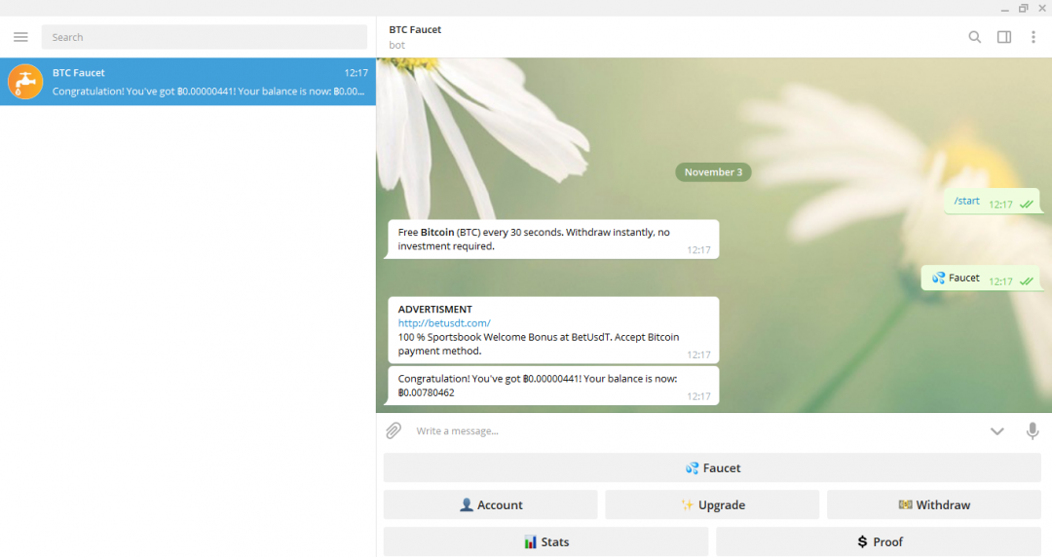Select the BTC Faucet chat in list

[x=195, y=82]
